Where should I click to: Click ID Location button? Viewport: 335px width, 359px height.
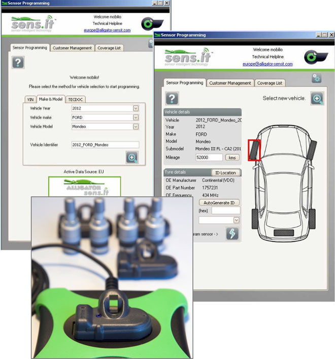tap(225, 172)
